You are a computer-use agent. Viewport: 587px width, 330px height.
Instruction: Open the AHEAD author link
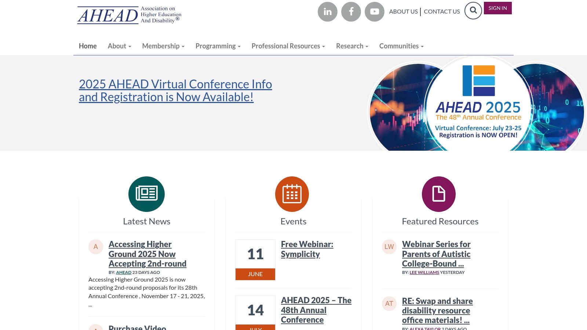(124, 272)
